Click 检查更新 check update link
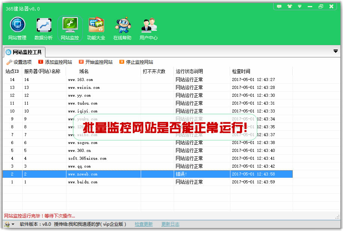The image size is (343, 231). [x=144, y=224]
